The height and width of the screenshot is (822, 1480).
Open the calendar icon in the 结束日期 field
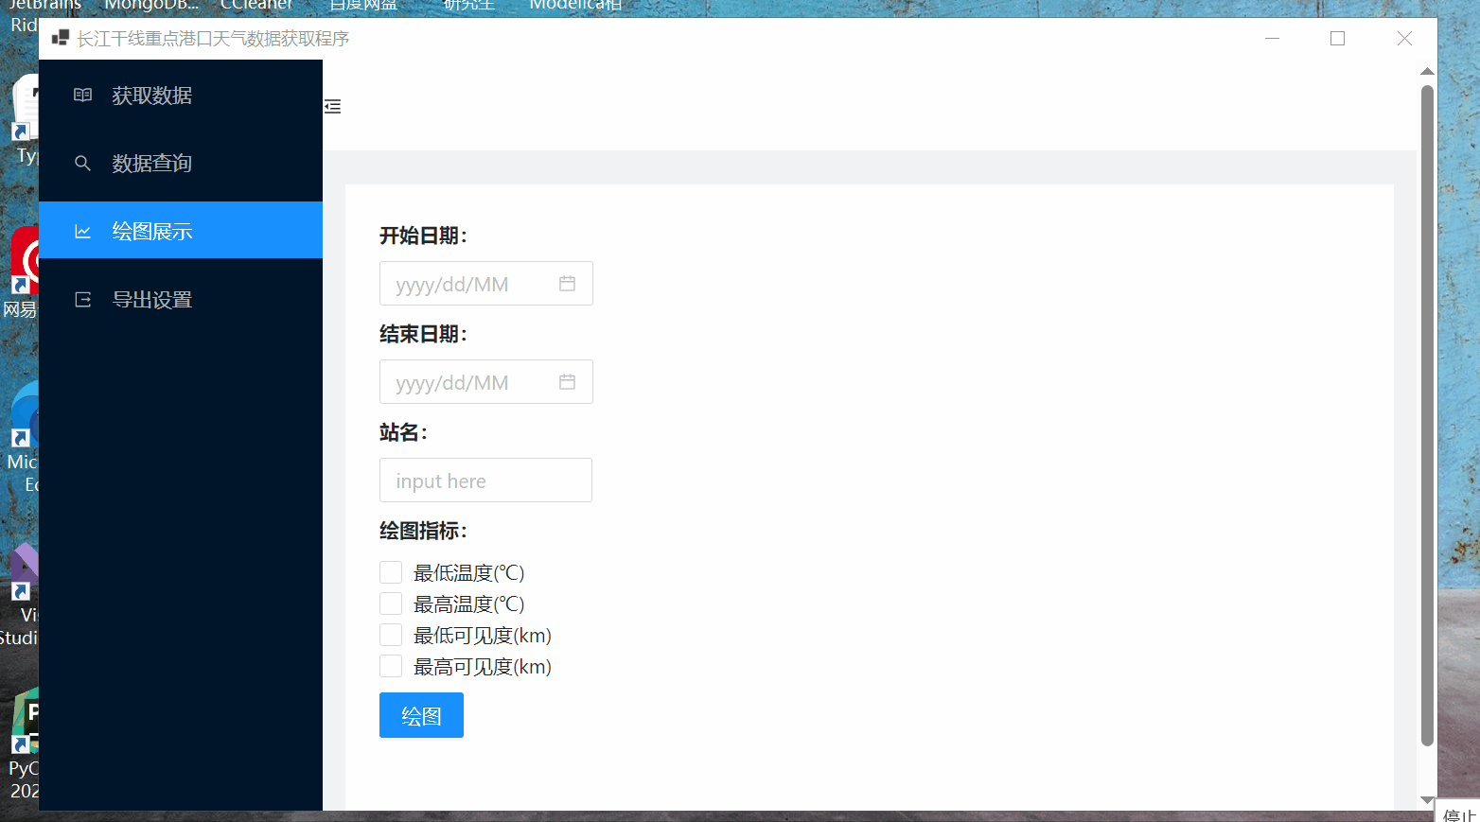click(567, 381)
